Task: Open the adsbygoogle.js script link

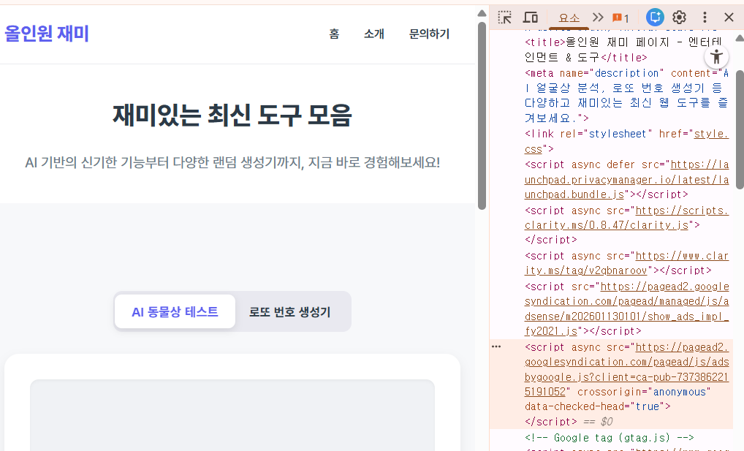Action: (x=626, y=369)
